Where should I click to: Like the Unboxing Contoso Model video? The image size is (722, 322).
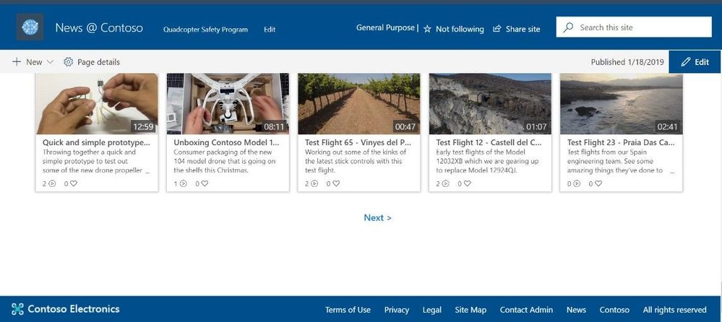(205, 183)
